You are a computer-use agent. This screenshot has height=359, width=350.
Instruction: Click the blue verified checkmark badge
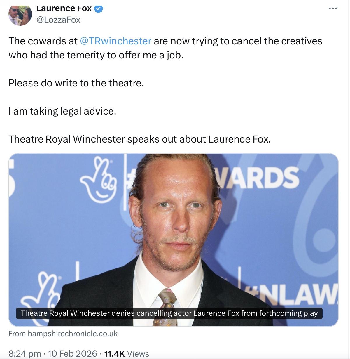(99, 9)
